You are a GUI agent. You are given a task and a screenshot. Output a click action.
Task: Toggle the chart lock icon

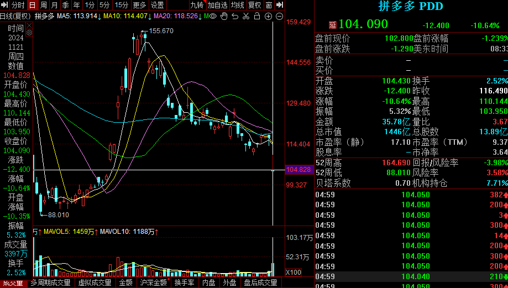click(256, 16)
